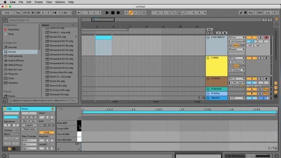Click the Plug-ins category icon
This screenshot has width=281, height=158.
click(x=6, y=74)
